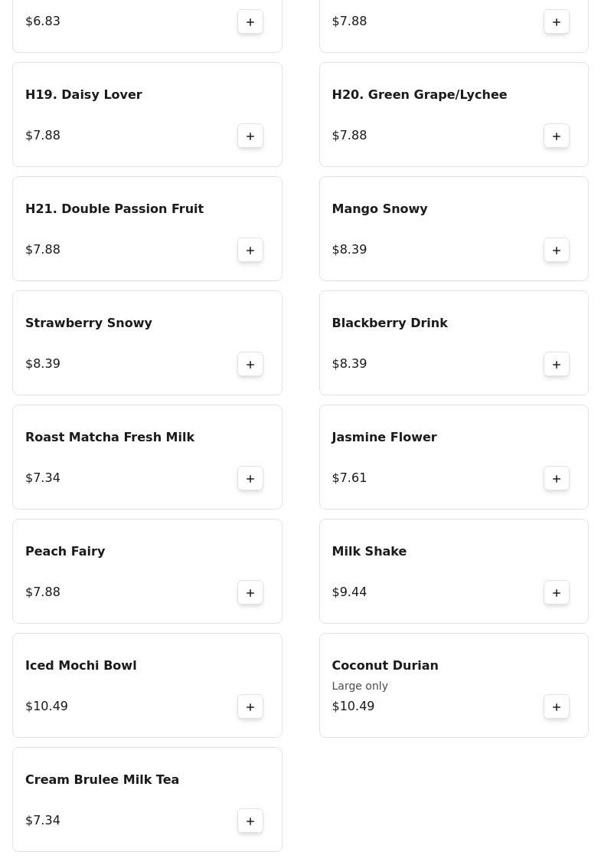Add Cream Brulee Milk Tea to cart
This screenshot has width=601, height=862.
tap(250, 821)
